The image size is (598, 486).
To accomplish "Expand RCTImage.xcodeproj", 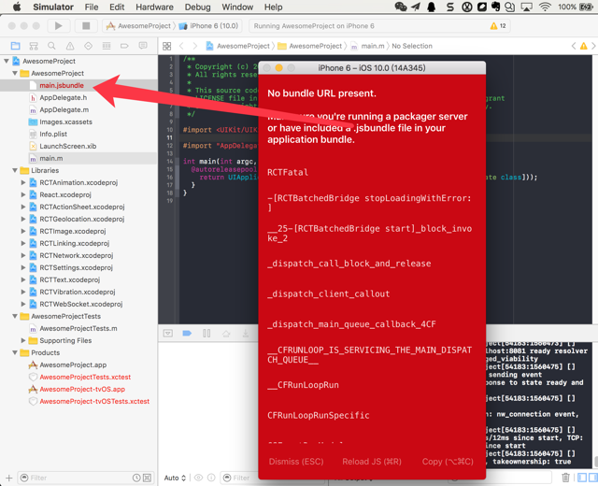I will [x=23, y=231].
